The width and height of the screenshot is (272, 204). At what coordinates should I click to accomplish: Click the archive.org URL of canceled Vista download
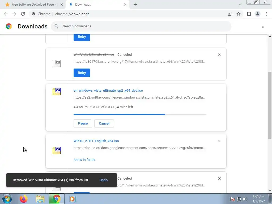139,62
